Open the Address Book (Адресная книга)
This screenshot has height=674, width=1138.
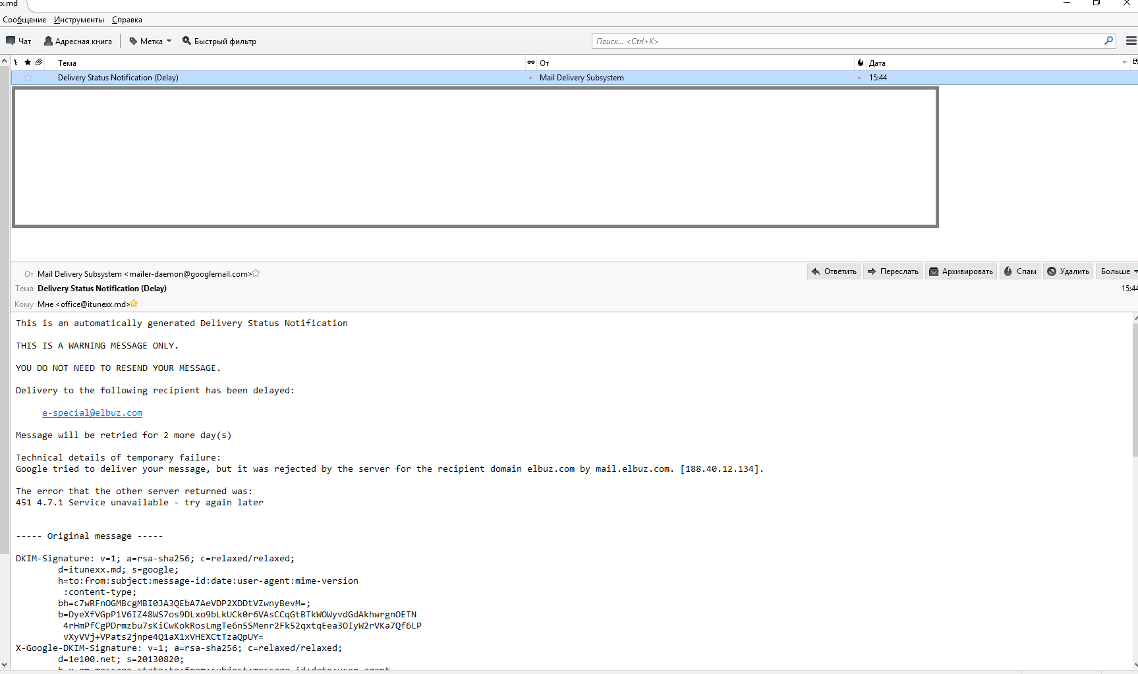pos(78,41)
